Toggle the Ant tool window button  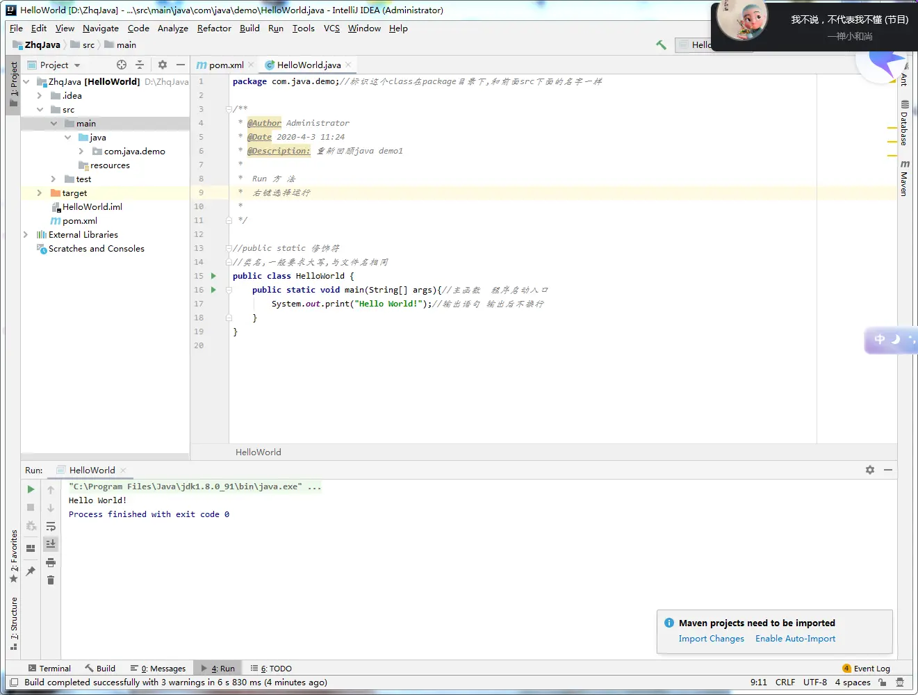coord(904,80)
